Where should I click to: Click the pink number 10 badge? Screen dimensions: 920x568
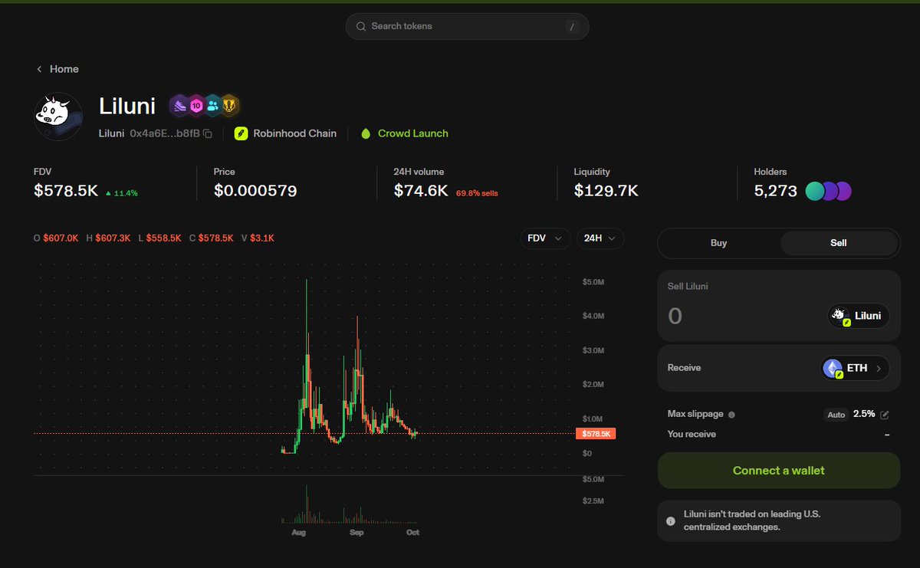(x=196, y=106)
